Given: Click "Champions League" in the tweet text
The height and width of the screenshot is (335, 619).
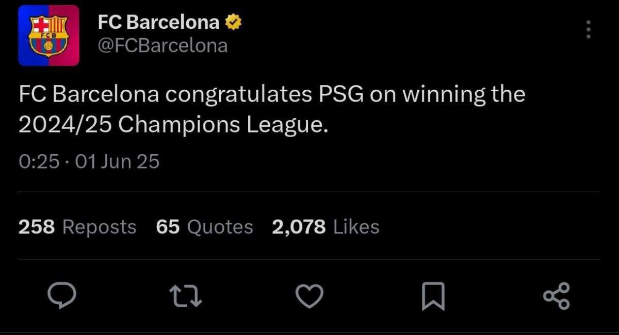Looking at the screenshot, I should (x=223, y=126).
